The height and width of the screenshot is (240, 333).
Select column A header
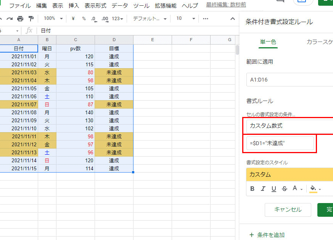click(x=19, y=40)
